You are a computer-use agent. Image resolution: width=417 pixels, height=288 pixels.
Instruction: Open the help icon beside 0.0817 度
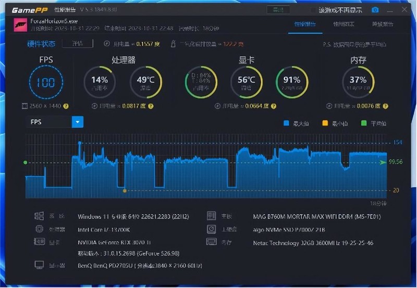[x=151, y=106]
